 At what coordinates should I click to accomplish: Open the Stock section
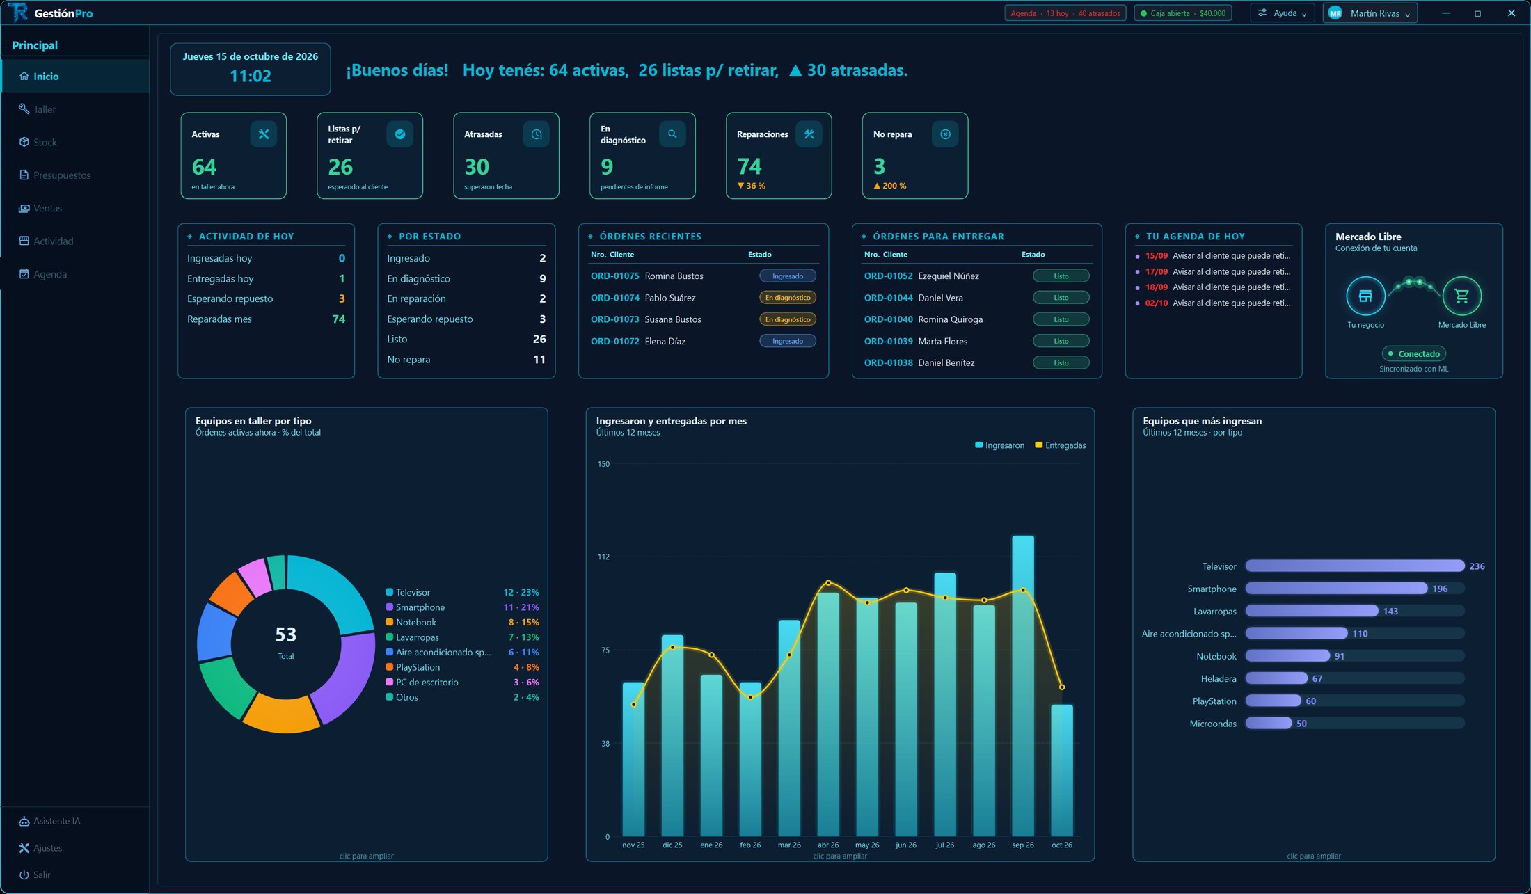point(75,142)
